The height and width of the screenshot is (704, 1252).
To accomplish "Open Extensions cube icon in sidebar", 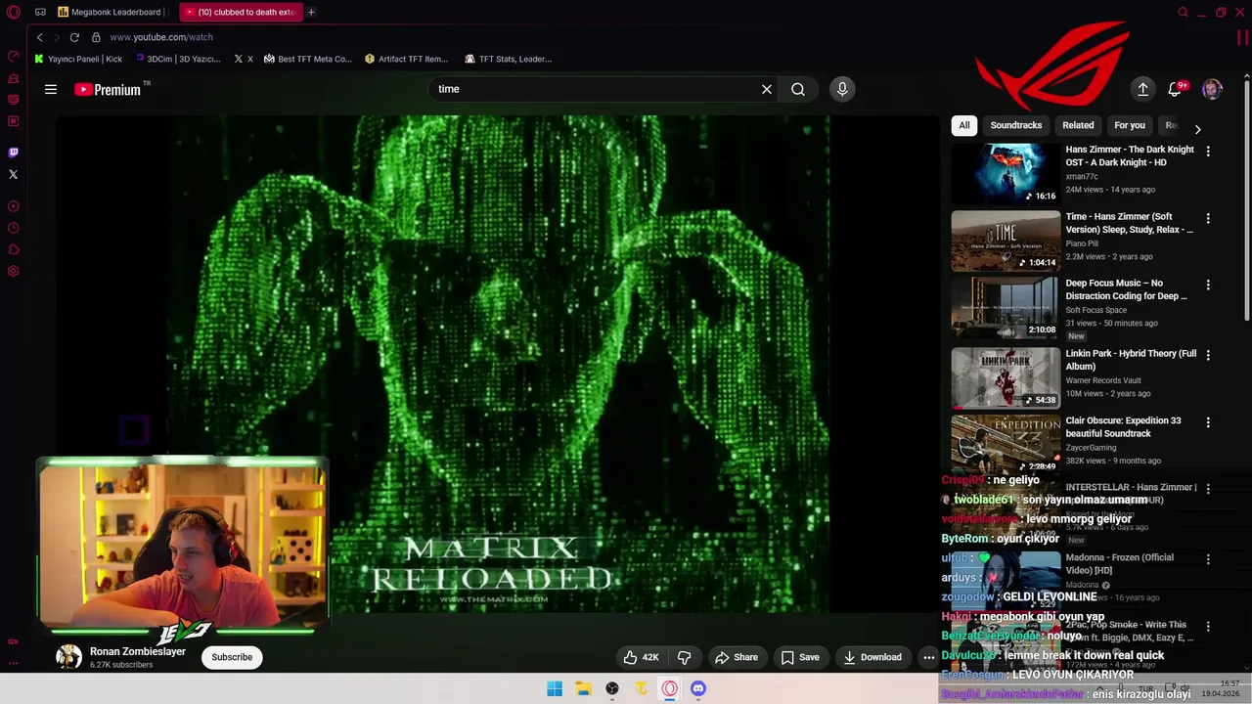I will tap(13, 249).
